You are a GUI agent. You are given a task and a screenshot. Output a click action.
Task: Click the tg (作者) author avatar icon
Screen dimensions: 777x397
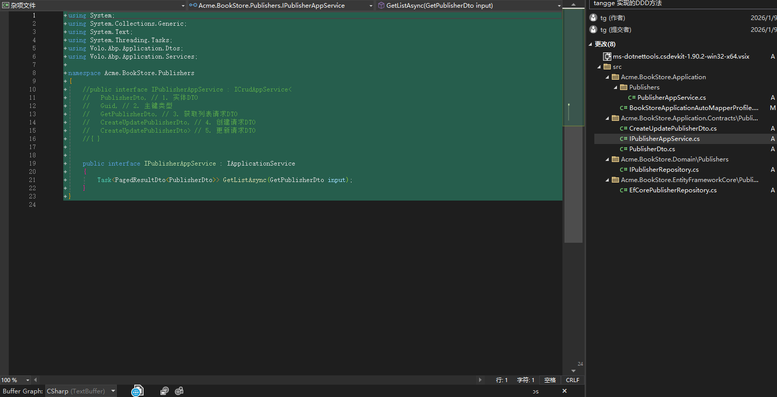point(593,17)
